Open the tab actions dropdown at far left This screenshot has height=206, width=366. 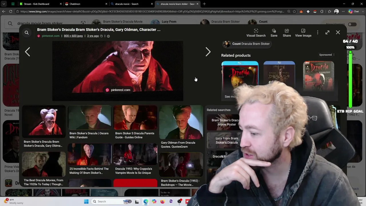[4, 4]
